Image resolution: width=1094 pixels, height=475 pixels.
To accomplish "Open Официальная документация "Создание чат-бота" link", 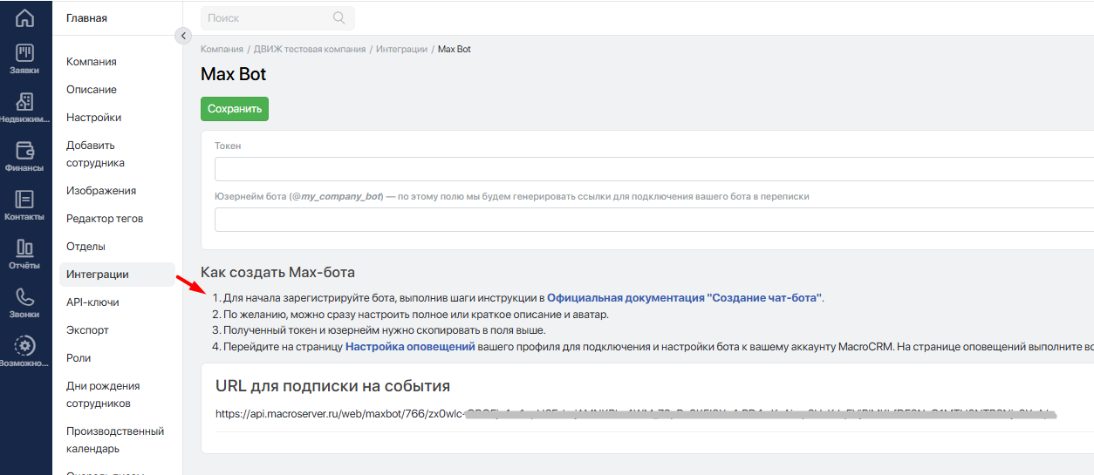I will click(x=684, y=298).
